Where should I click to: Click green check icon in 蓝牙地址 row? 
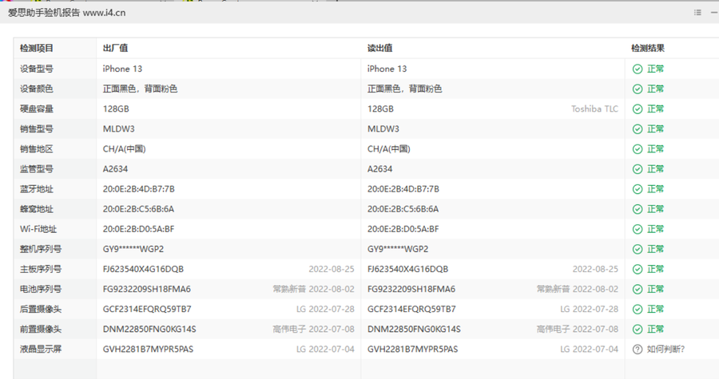tap(638, 189)
